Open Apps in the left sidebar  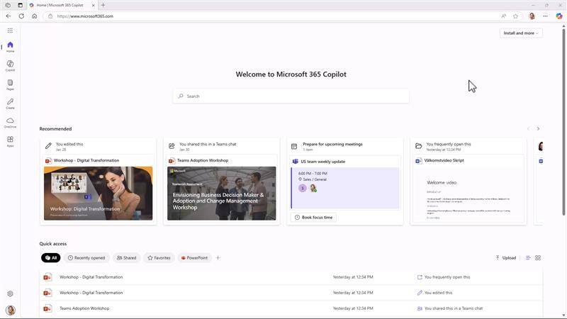(10, 141)
